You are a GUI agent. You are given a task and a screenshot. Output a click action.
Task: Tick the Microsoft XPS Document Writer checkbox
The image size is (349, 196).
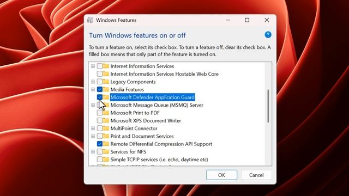tap(100, 121)
